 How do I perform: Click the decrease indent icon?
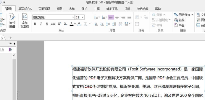[102, 24]
